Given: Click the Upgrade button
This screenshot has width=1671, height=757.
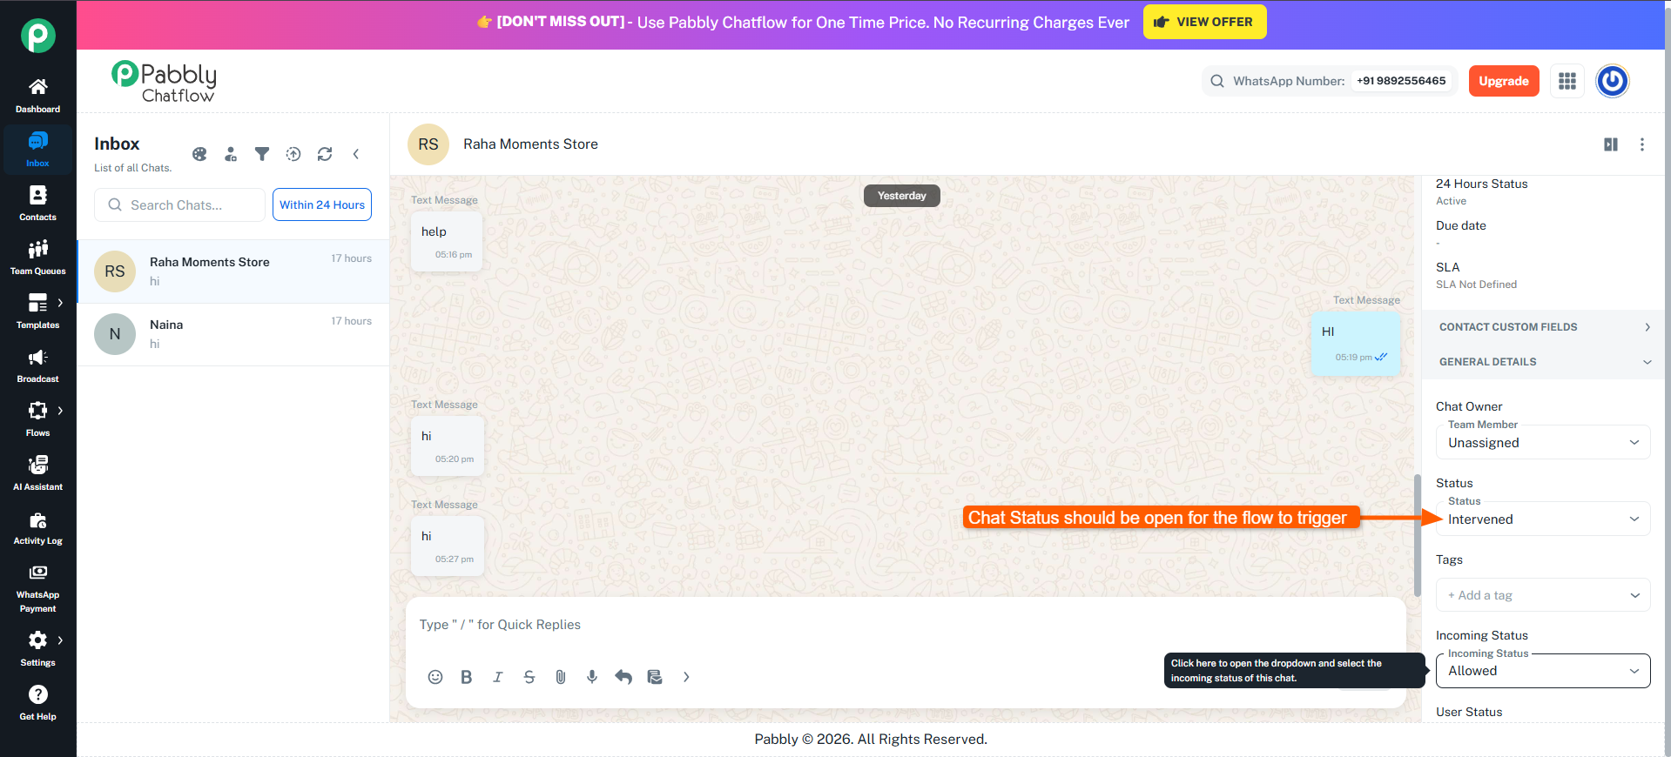Looking at the screenshot, I should (x=1504, y=81).
